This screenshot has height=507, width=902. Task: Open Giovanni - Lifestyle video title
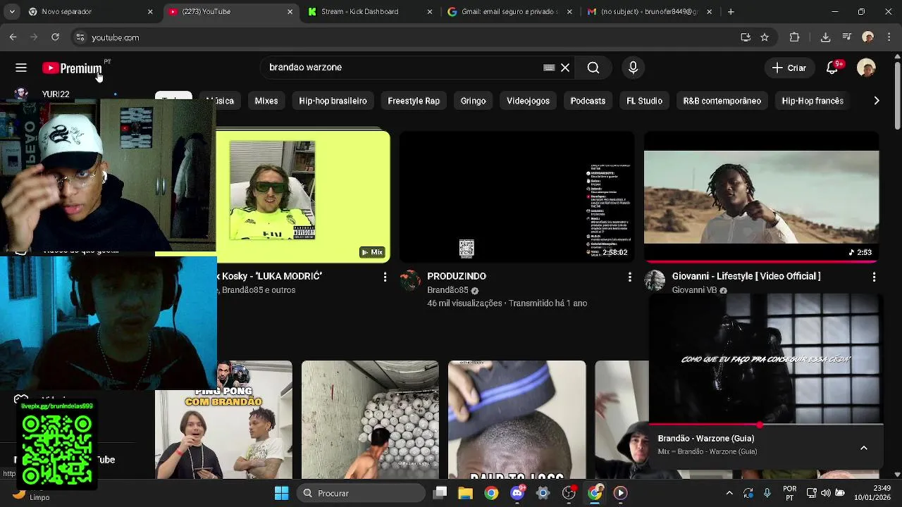click(746, 276)
